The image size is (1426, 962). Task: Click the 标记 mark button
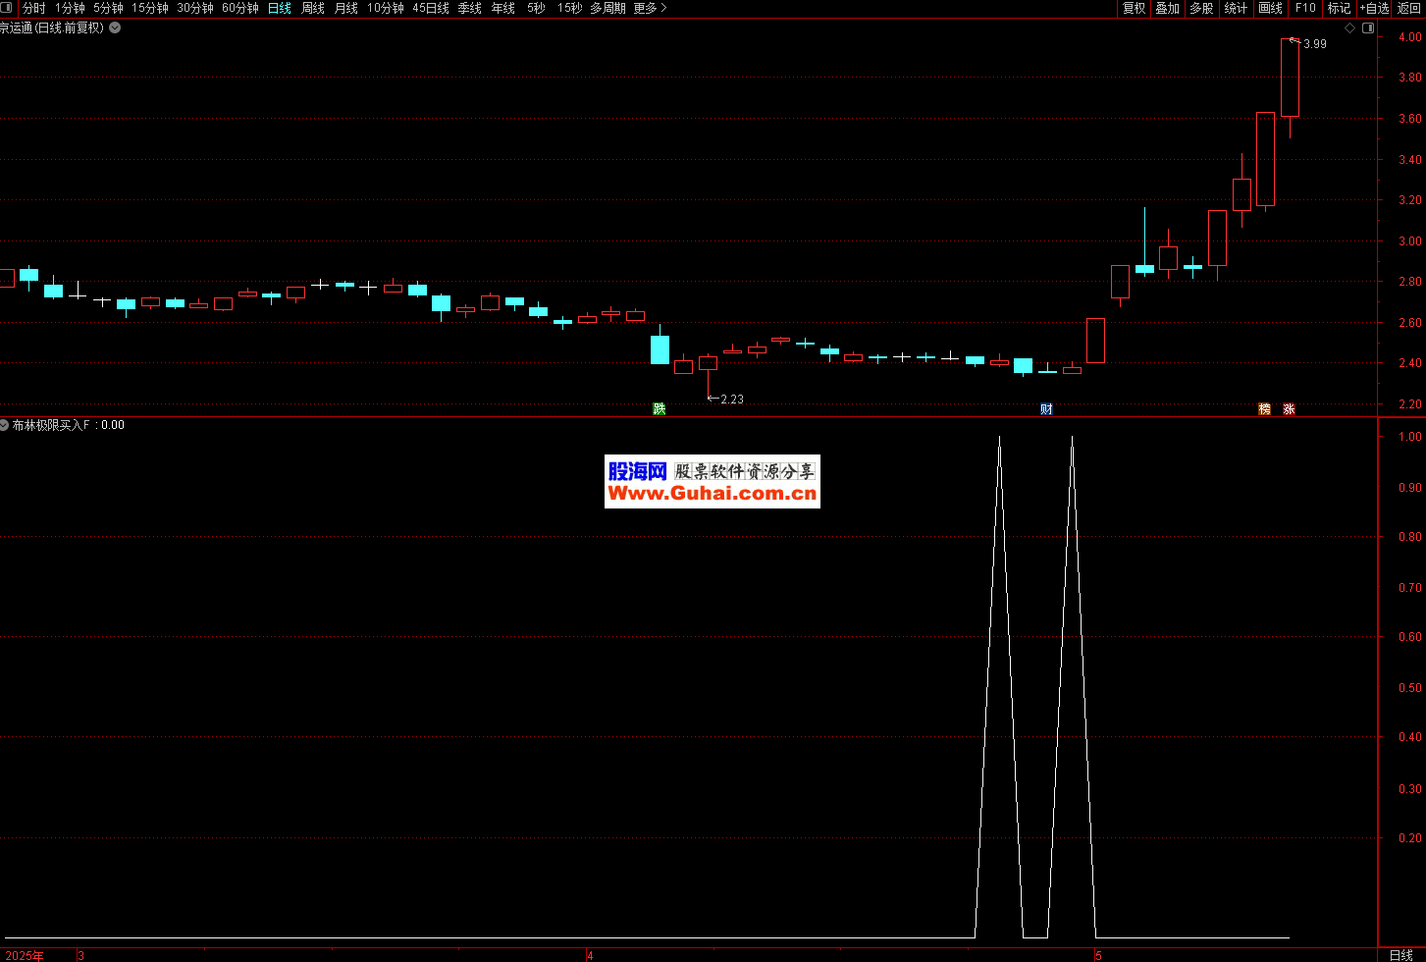click(x=1339, y=8)
